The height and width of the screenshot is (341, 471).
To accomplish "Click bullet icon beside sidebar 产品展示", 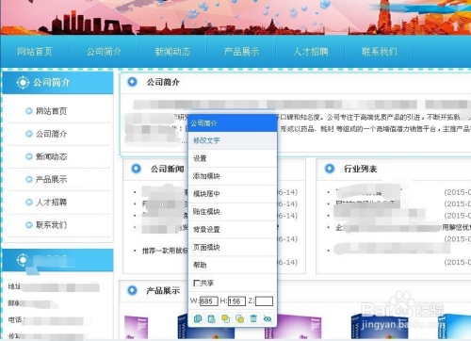I will [x=29, y=179].
